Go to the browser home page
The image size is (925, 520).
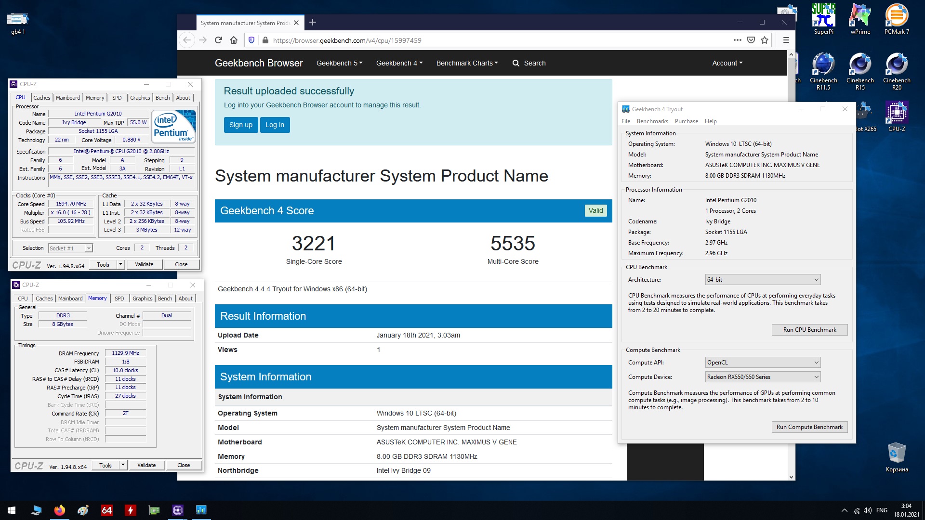pos(234,40)
